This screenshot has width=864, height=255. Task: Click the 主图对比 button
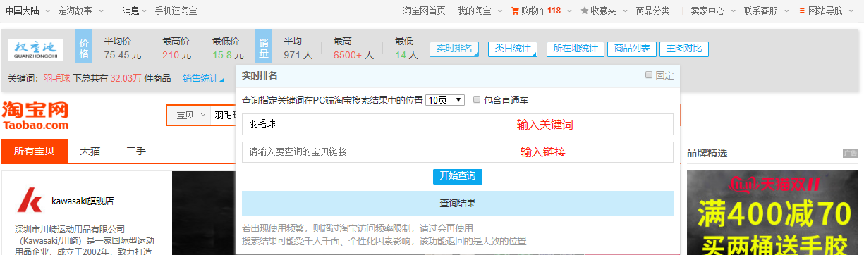pos(684,49)
